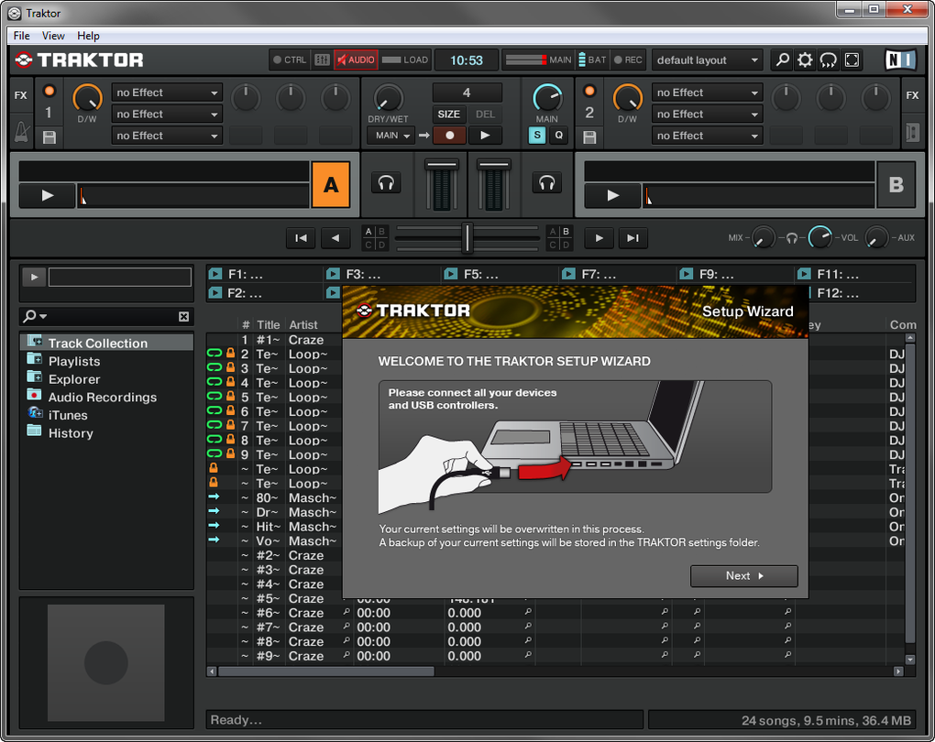Sort by Title column header

(269, 325)
